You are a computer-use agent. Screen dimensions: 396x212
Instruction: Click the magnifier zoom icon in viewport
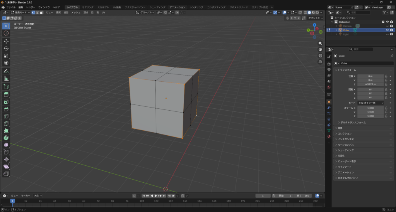[x=320, y=43]
